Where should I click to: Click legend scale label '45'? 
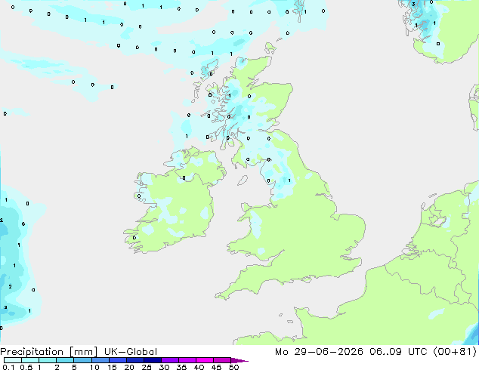(216, 367)
